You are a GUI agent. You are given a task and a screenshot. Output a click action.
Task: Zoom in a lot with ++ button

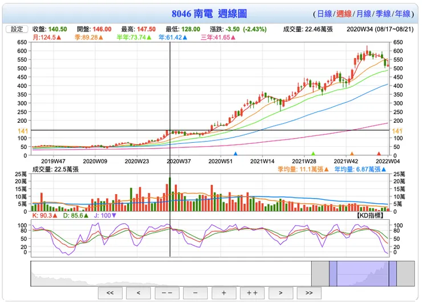pyautogui.click(x=252, y=293)
